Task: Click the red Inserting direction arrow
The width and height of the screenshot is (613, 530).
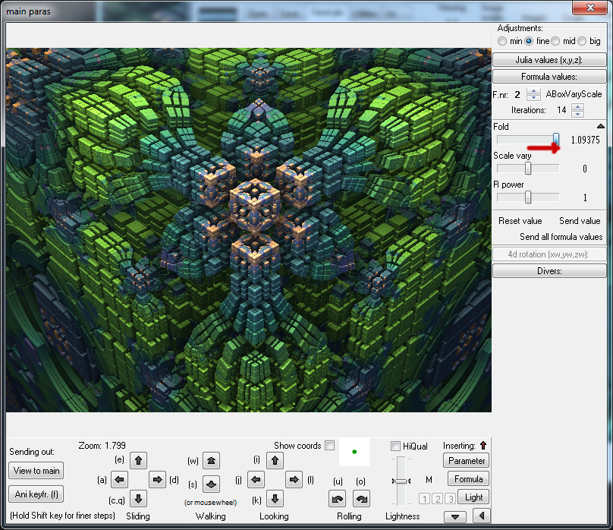Action: [483, 445]
